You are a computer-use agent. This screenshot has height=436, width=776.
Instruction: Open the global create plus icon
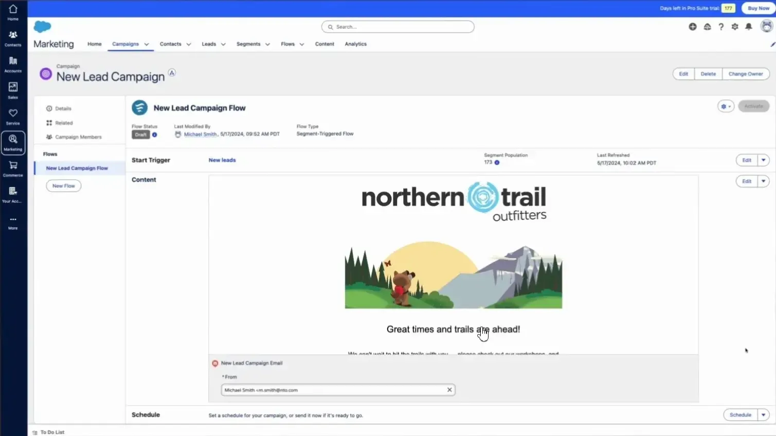coord(693,27)
